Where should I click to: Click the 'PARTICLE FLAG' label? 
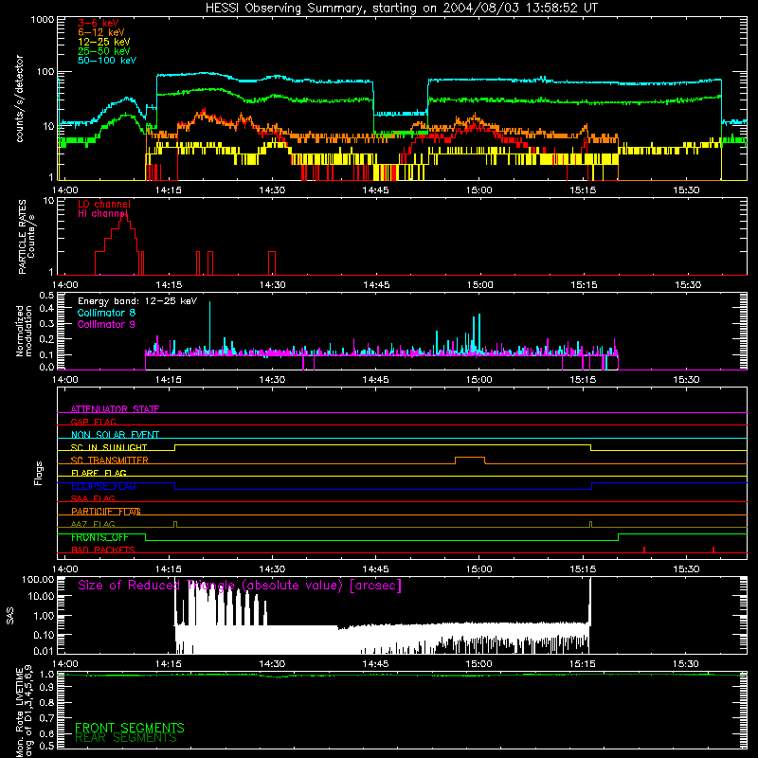(x=106, y=512)
